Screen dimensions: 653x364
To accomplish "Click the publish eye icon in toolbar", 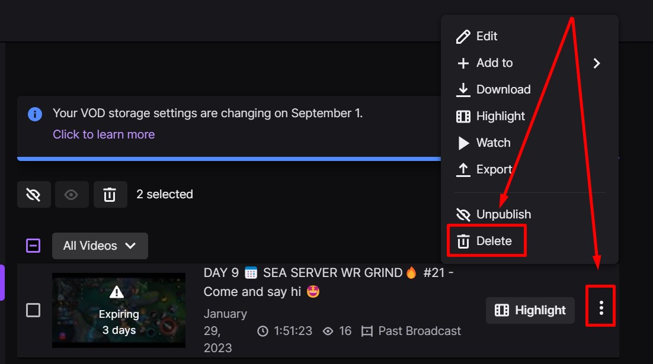I will click(72, 194).
